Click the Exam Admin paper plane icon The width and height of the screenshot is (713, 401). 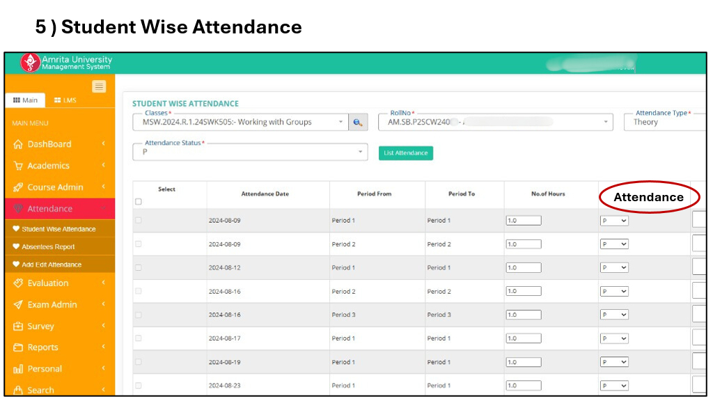(18, 305)
